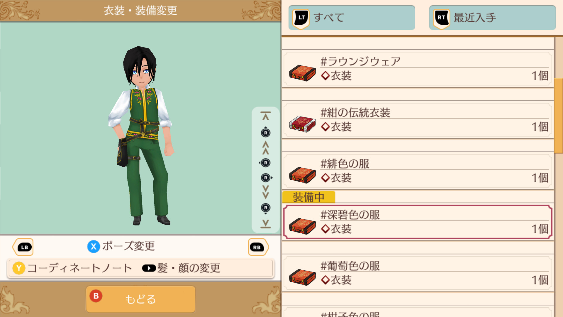Select the #葡萄色の服 outfit
Image resolution: width=563 pixels, height=317 pixels.
click(x=418, y=273)
